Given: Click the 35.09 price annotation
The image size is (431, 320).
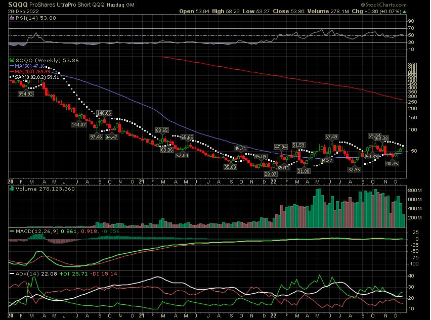Looking at the screenshot, I should pyautogui.click(x=261, y=157).
